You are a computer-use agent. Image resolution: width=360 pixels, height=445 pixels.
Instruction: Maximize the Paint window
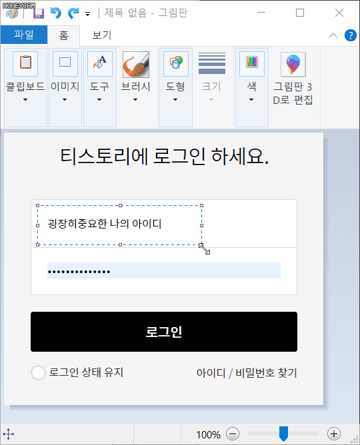(x=300, y=13)
